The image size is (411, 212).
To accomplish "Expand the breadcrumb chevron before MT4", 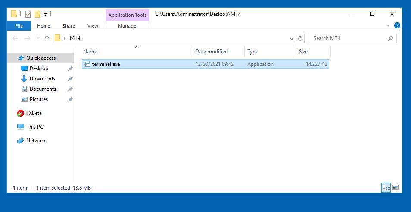I will pos(65,38).
